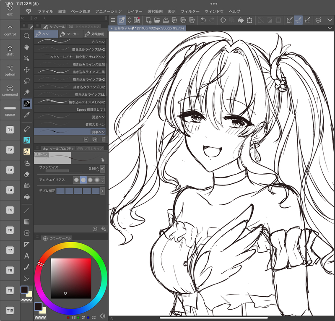
Task: Toggle the brush preview lock icon
Action: click(103, 159)
